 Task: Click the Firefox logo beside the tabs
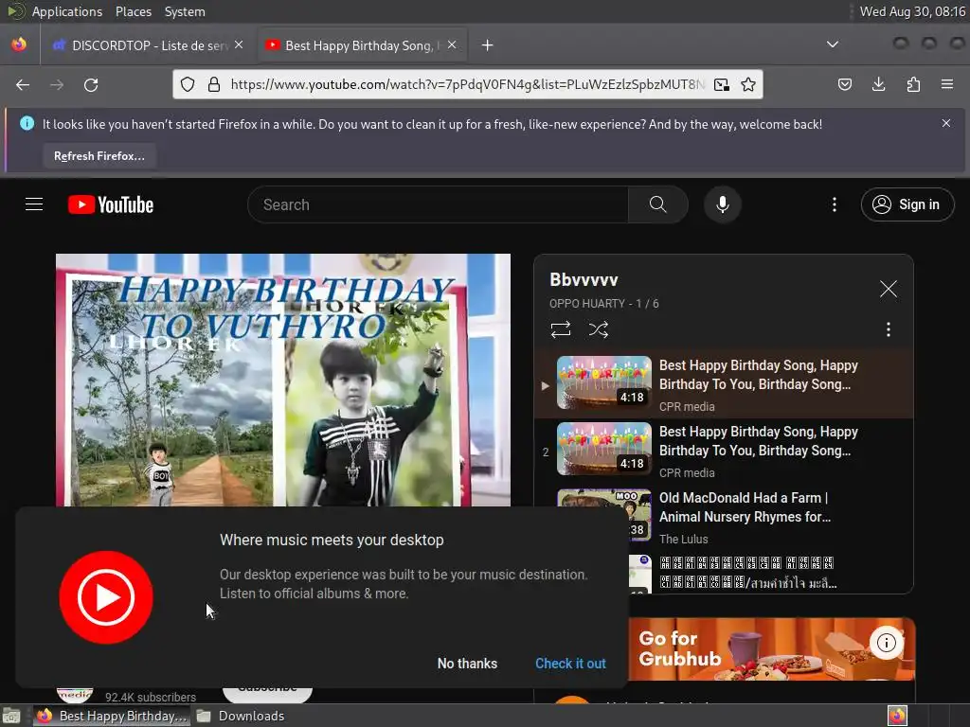(19, 44)
